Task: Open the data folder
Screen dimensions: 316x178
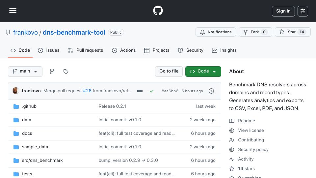Action: 27,120
